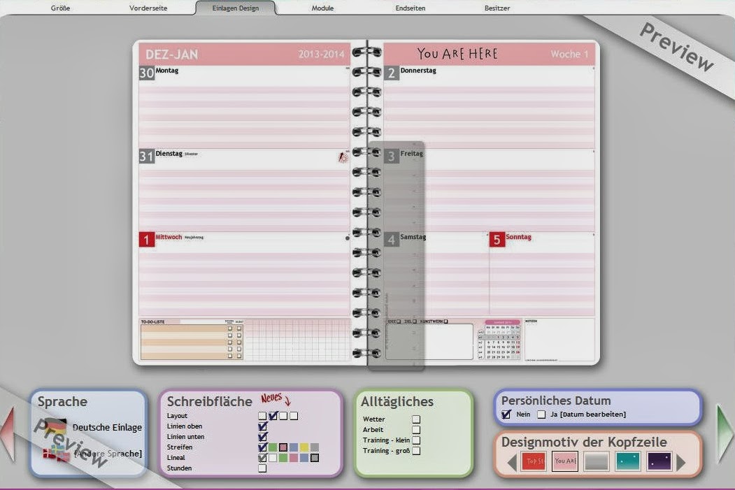Pick gray Lineal color
Image resolution: width=735 pixels, height=490 pixels.
(x=315, y=458)
